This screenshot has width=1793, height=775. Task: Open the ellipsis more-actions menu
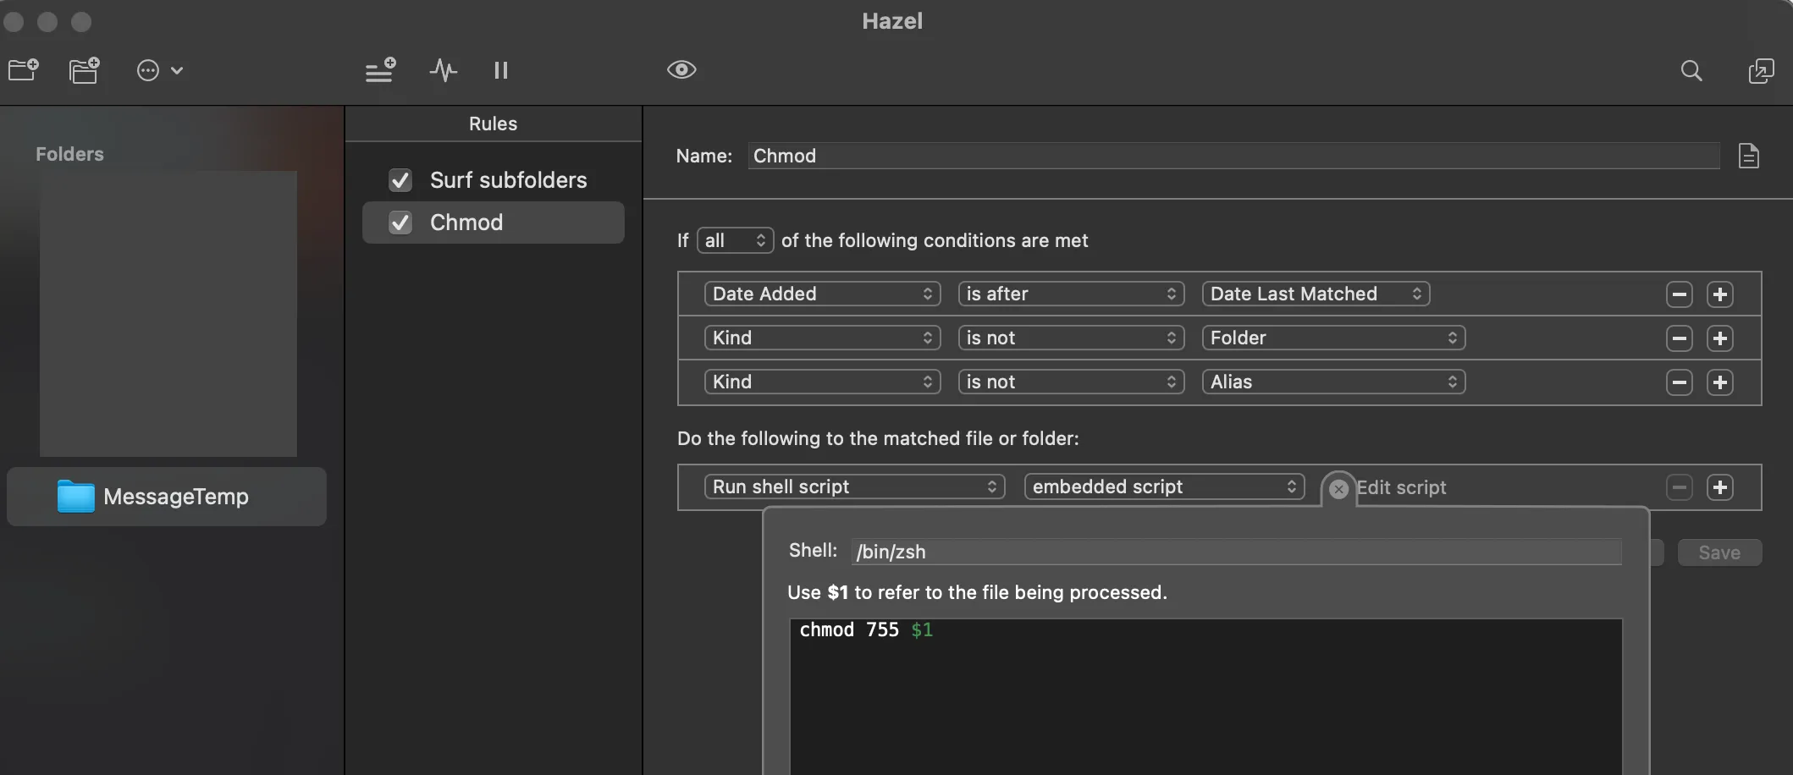click(x=159, y=70)
